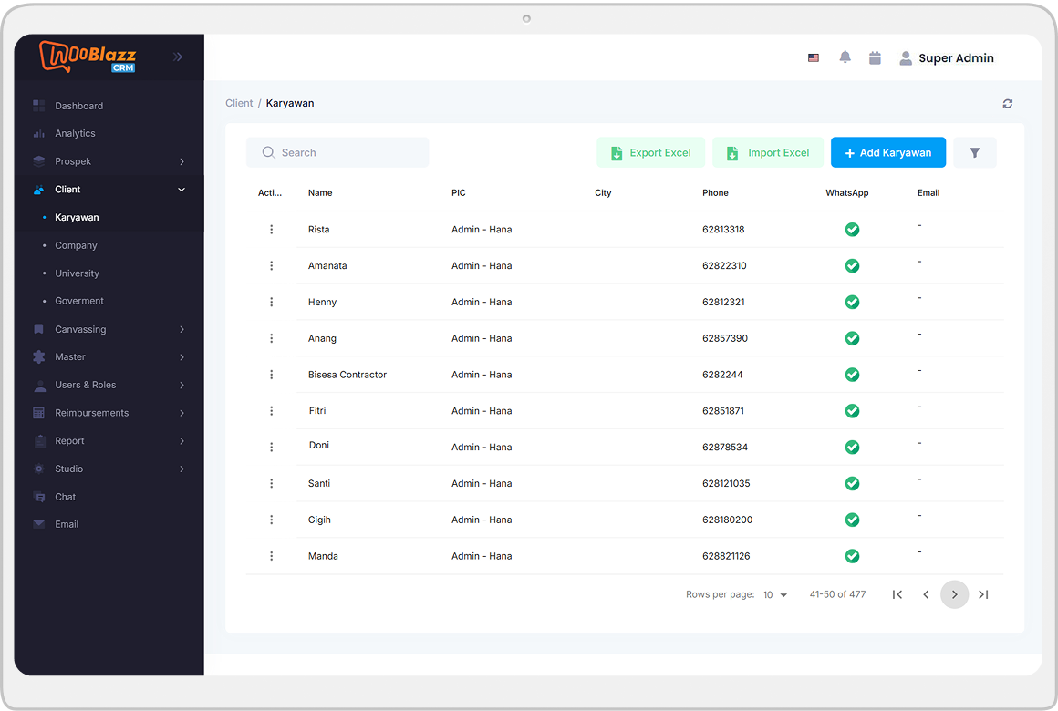Collapse sidebar with double-chevron icon
This screenshot has width=1058, height=711.
click(x=178, y=57)
